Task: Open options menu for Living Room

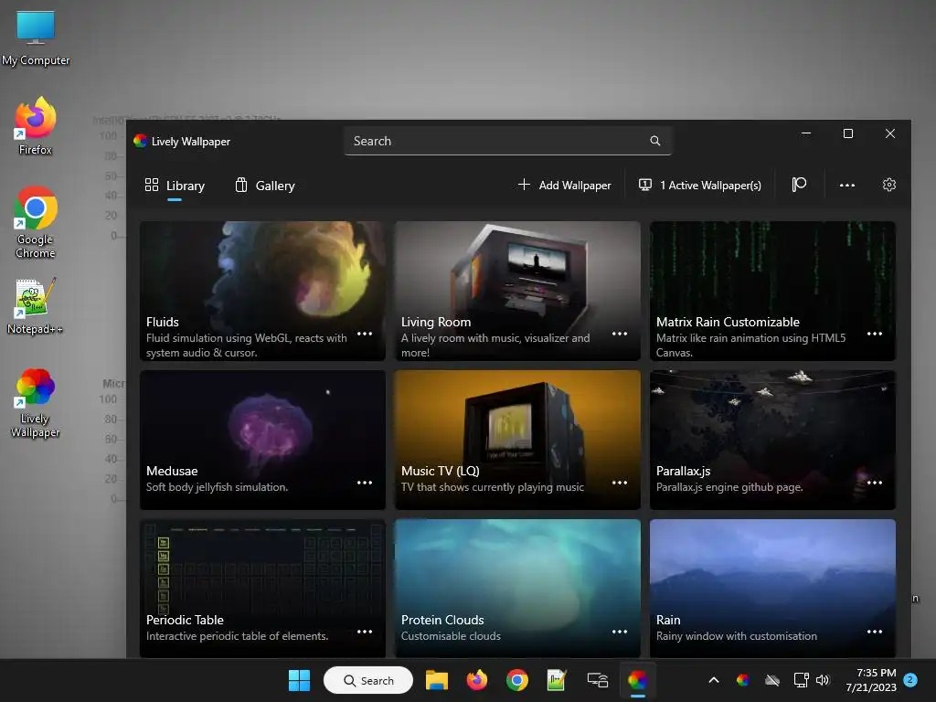Action: coord(620,334)
